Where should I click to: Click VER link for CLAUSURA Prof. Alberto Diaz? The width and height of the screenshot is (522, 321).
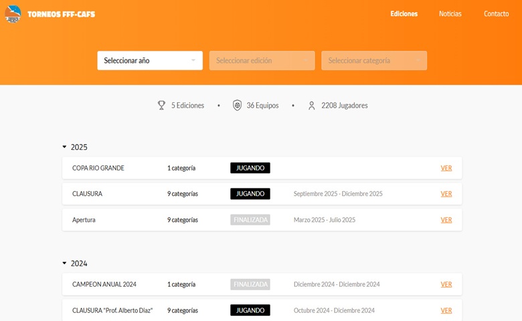446,311
